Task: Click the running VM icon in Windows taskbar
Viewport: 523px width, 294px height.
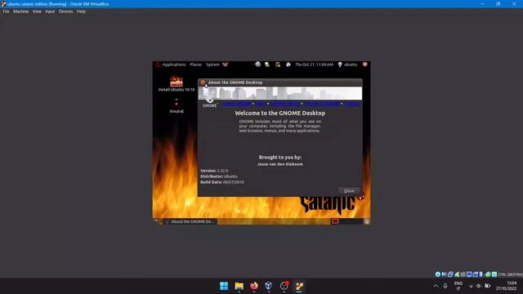Action: coord(299,286)
